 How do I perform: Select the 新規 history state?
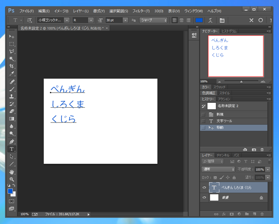(220, 114)
